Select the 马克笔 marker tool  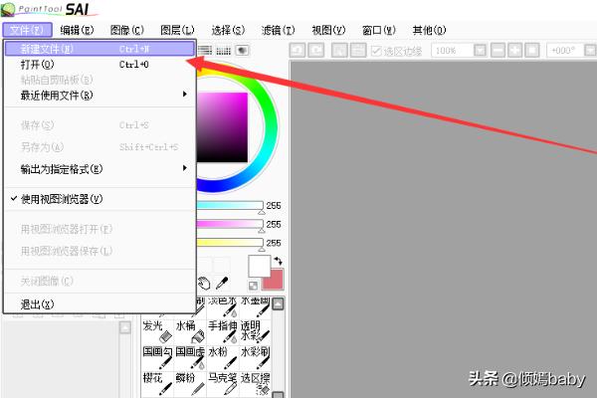(x=223, y=384)
